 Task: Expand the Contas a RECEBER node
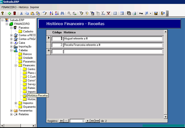tap(11, 35)
